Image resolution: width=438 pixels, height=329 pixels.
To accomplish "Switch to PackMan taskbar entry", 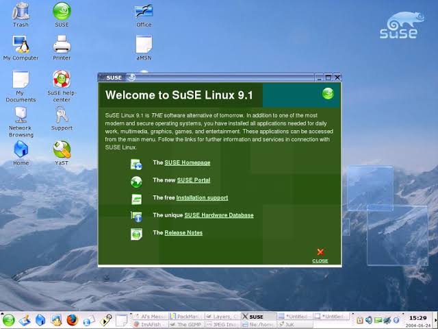I will [x=186, y=317].
